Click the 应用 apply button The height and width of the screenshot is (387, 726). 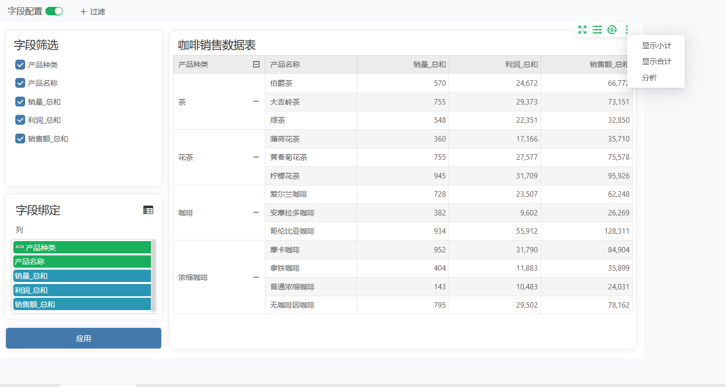[x=83, y=338]
